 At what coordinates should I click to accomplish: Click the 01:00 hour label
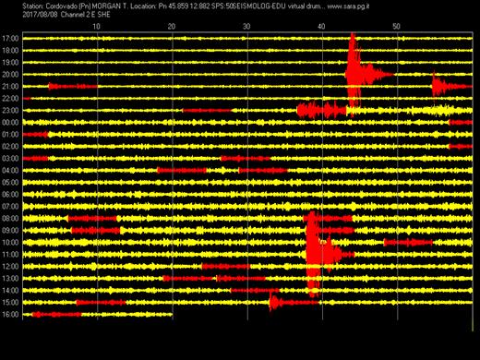point(10,135)
